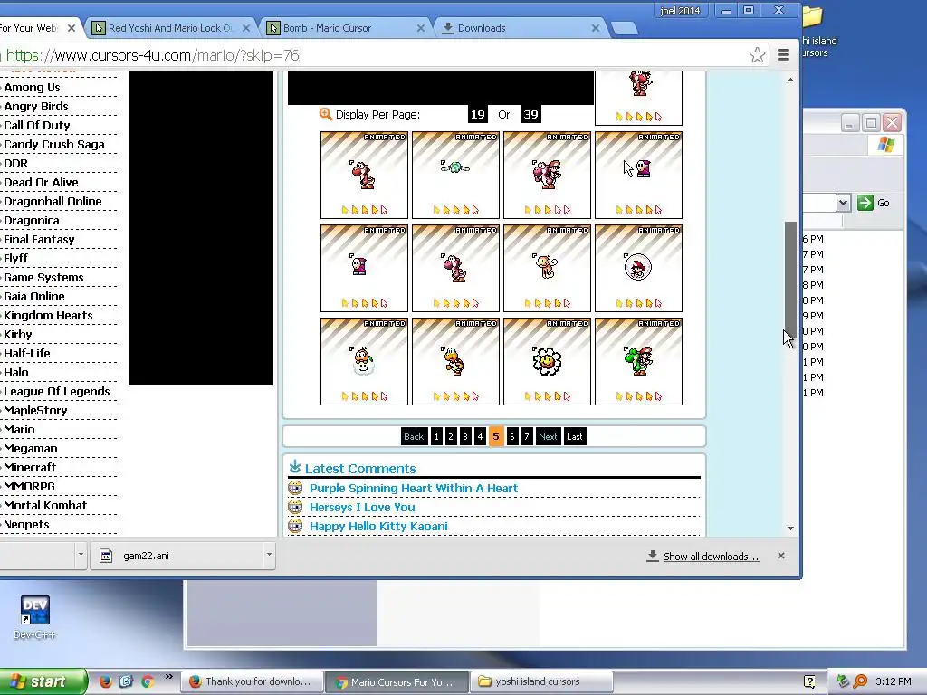This screenshot has height=695, width=927.
Task: Open the League Of Legends category
Action: (x=57, y=391)
